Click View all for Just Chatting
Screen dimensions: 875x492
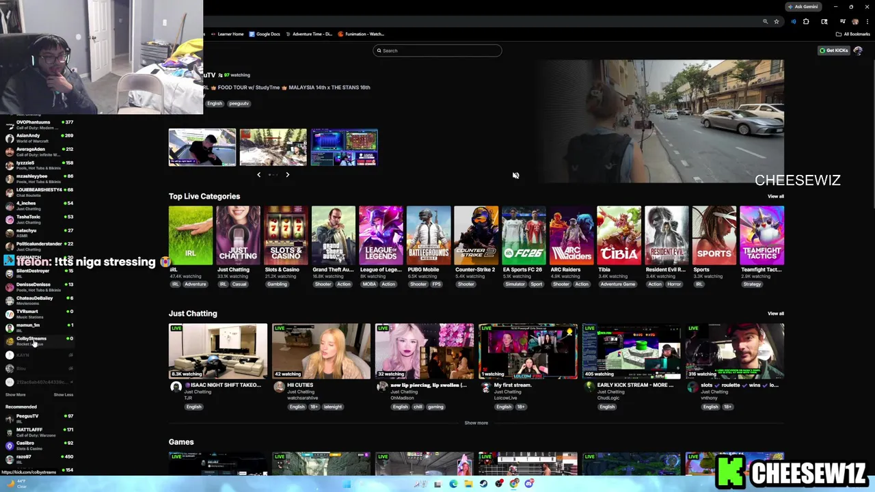pyautogui.click(x=775, y=314)
